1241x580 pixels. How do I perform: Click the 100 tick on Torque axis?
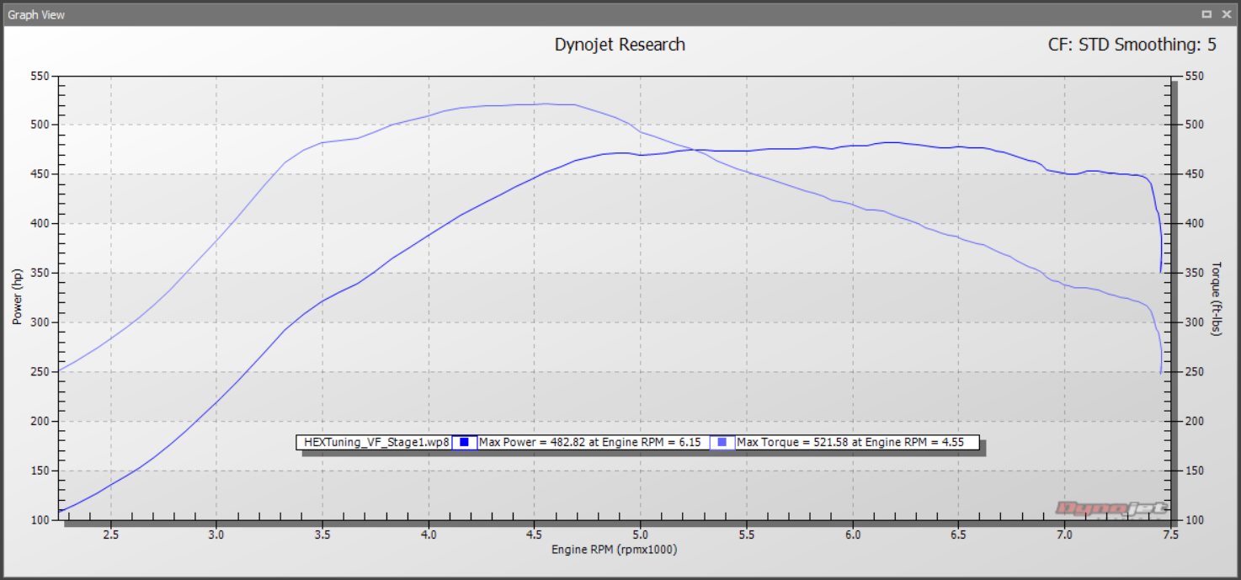point(1196,520)
